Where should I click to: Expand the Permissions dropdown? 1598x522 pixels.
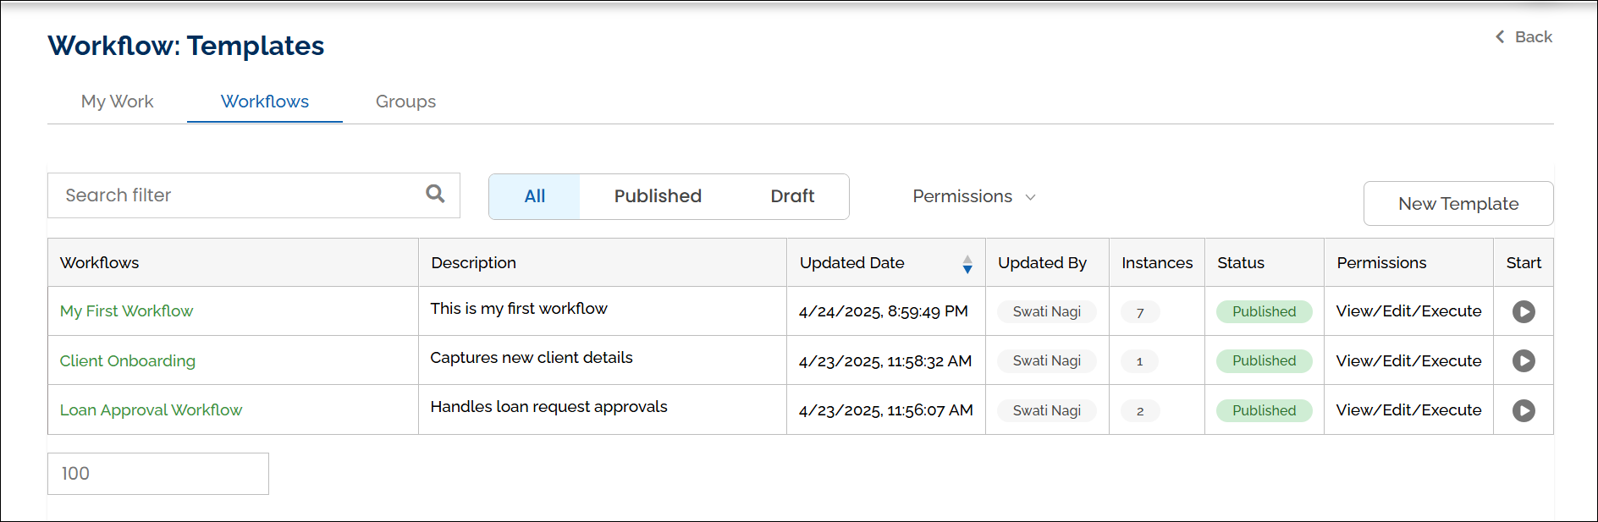click(973, 196)
